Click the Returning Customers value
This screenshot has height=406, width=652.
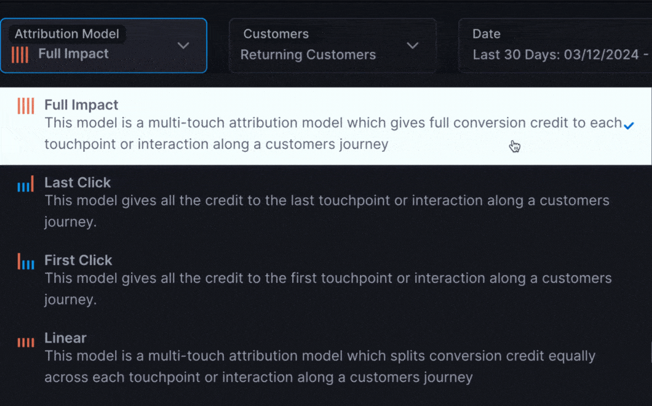point(308,55)
